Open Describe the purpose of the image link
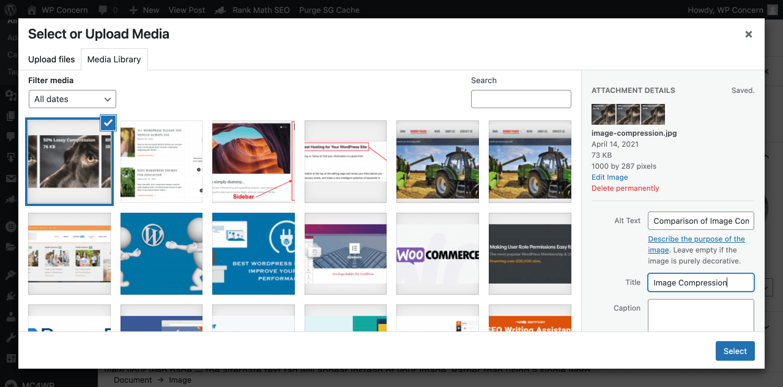This screenshot has height=387, width=783. click(696, 244)
